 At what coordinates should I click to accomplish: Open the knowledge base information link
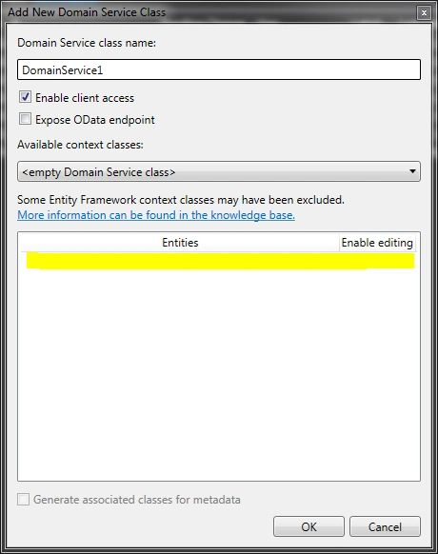tap(156, 215)
